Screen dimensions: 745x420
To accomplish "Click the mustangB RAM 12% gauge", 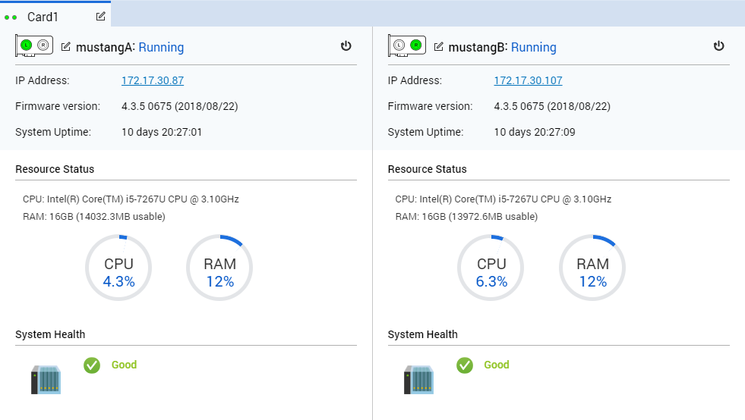I will (592, 268).
